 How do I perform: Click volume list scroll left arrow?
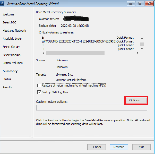[x=44, y=53]
